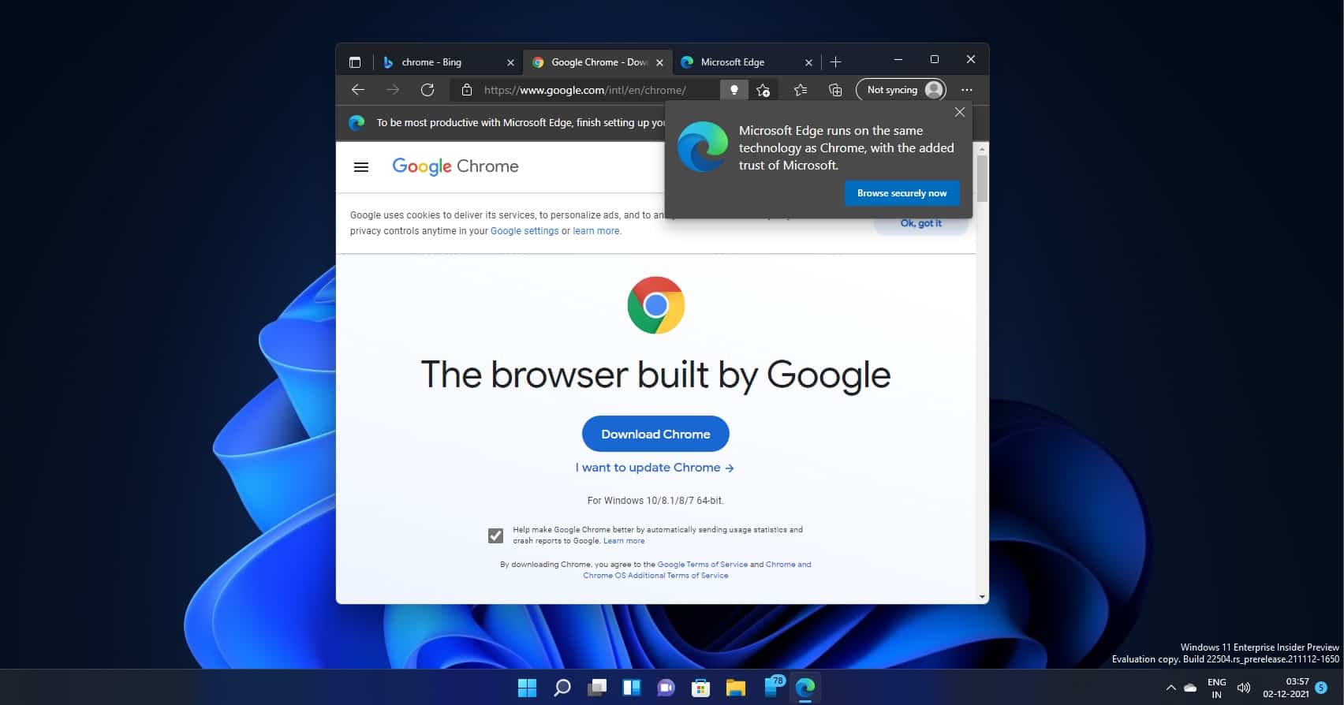Open the cookie learn more link

[596, 231]
